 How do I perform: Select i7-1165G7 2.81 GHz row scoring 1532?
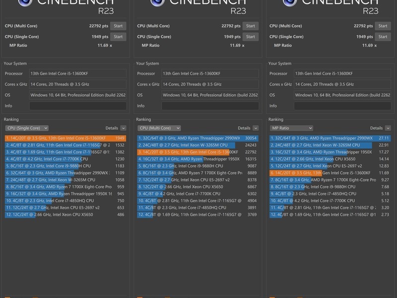click(66, 145)
